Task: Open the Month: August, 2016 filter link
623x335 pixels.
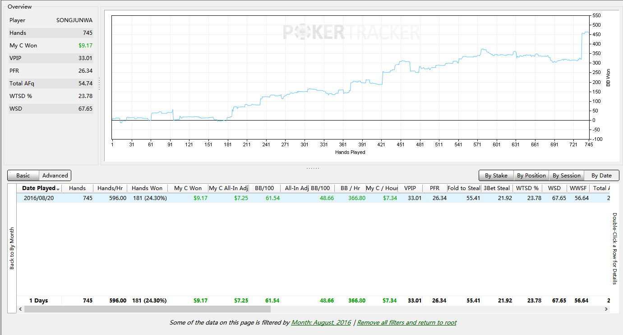Action: 321,322
